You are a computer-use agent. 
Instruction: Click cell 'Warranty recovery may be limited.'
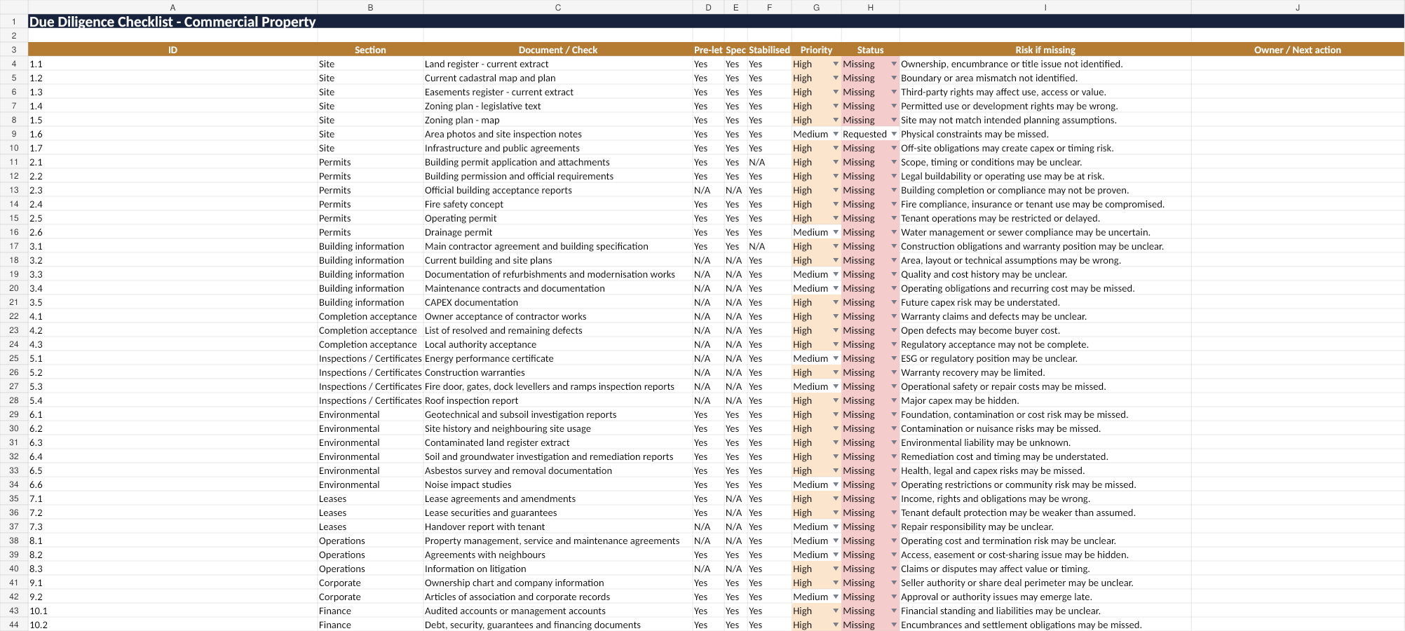click(1045, 372)
